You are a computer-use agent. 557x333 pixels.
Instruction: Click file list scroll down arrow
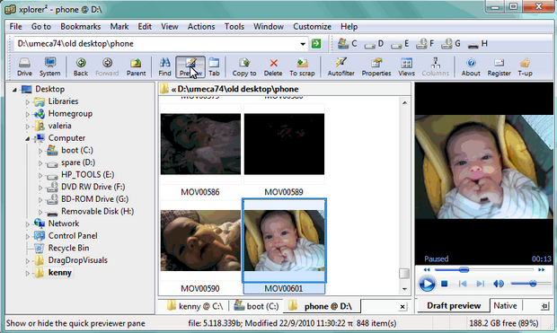pos(404,289)
